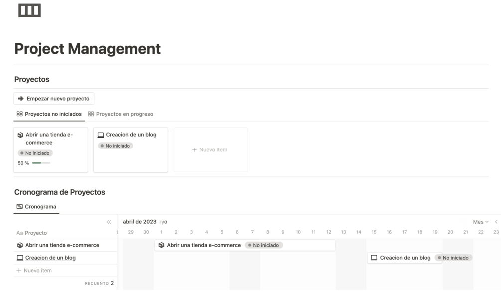The width and height of the screenshot is (501, 295).
Task: Select Proyectos no iniciados tab
Action: [x=49, y=114]
